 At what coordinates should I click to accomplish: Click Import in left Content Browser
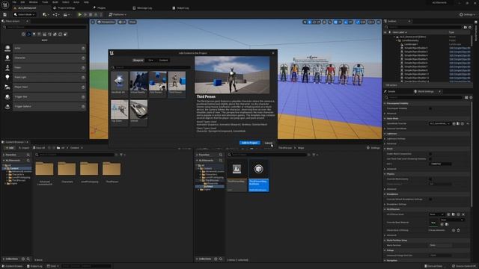coord(24,148)
